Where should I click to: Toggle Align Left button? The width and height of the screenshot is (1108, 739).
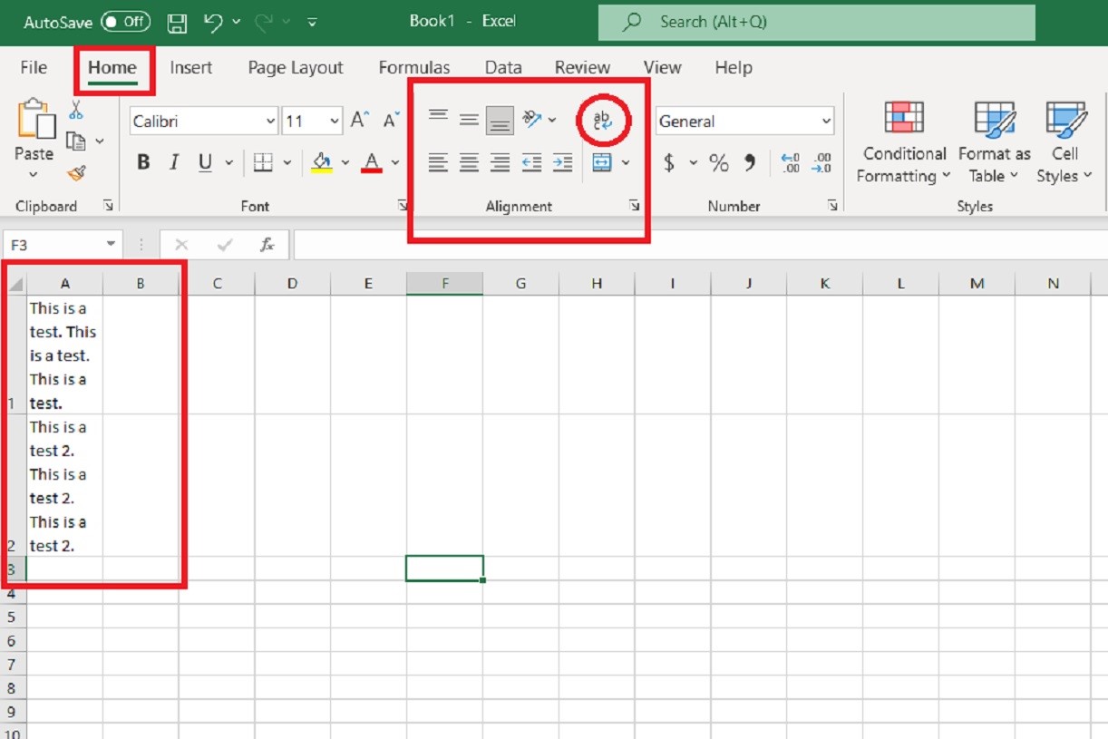(438, 162)
